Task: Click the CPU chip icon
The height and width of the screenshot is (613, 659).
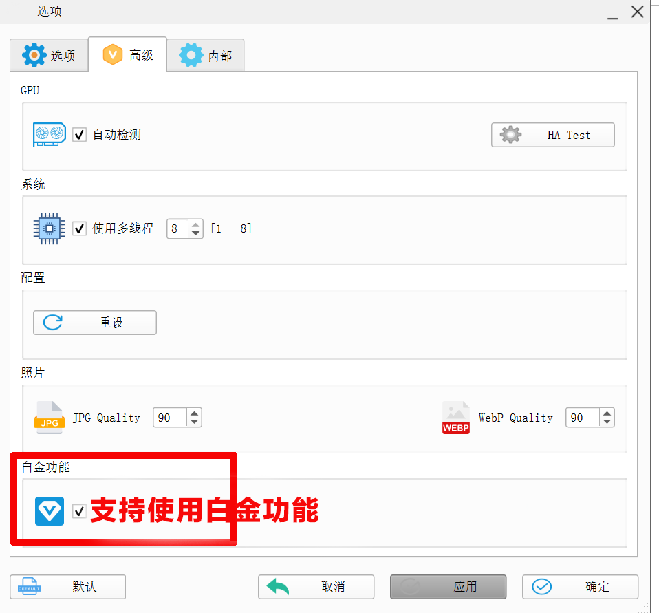Action: tap(50, 228)
